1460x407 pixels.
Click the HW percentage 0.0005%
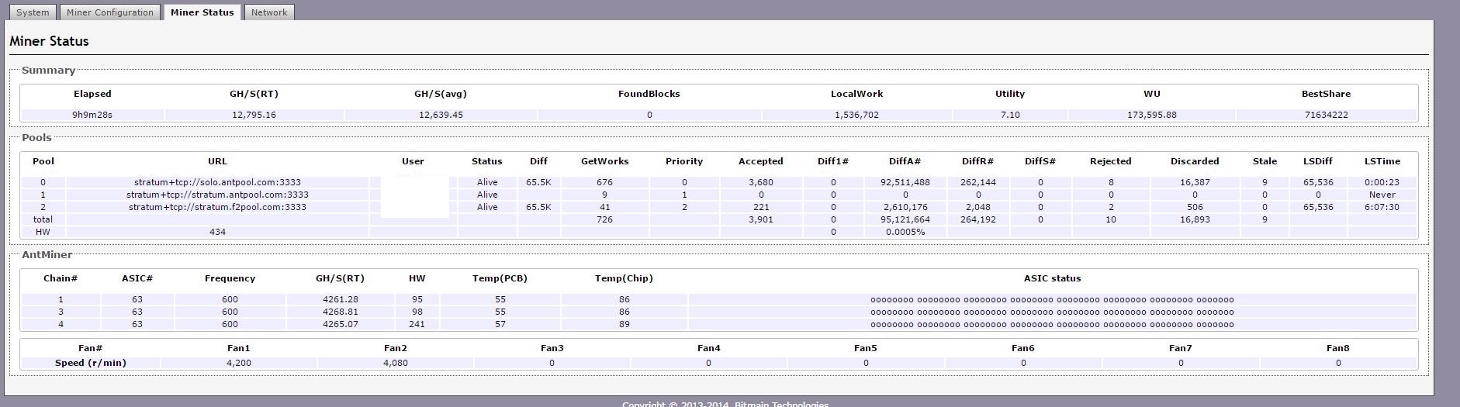pos(905,232)
